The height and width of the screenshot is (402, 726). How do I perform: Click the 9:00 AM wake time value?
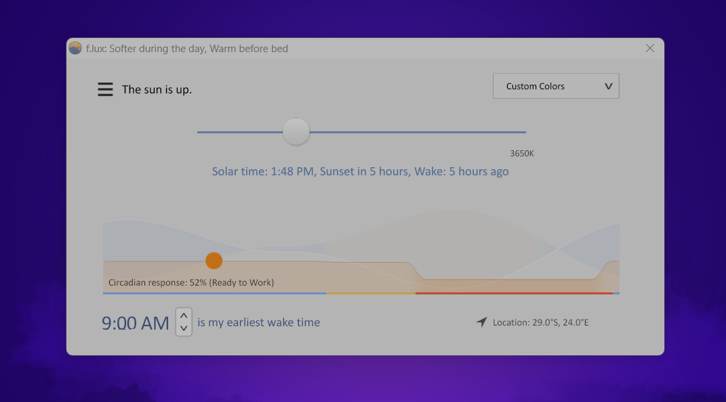[136, 323]
